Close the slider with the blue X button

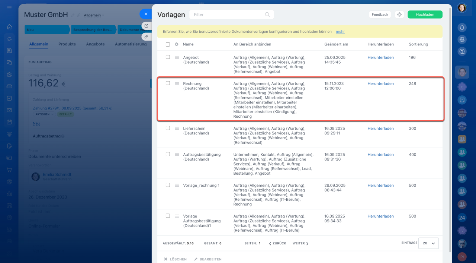tap(146, 14)
